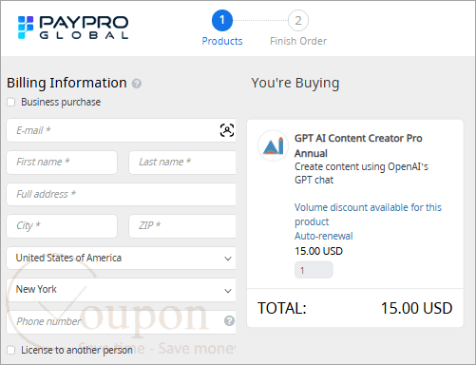This screenshot has width=476, height=365.
Task: Click the City input field
Action: [62, 226]
